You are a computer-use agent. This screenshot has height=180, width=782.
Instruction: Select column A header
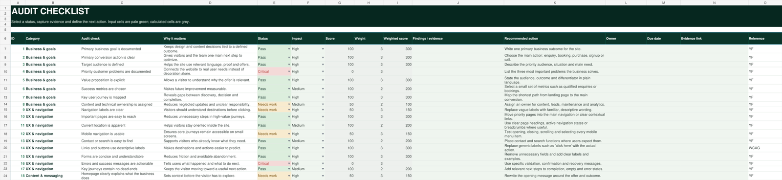[18, 2]
